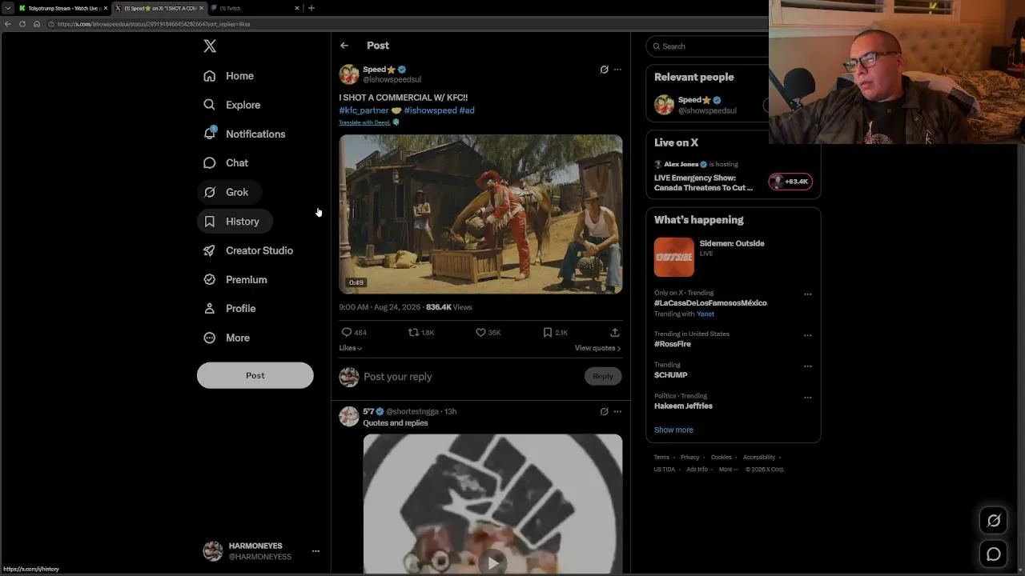
Task: Play the KFC commercial video
Action: [480, 214]
